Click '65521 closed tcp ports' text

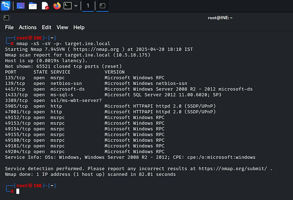(x=67, y=66)
